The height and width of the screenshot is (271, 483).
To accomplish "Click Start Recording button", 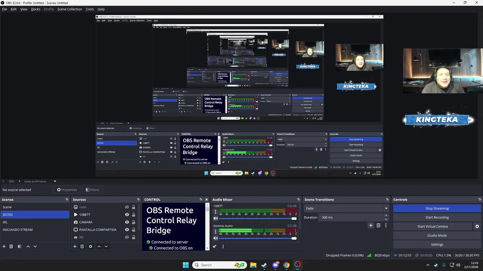I will point(437,217).
